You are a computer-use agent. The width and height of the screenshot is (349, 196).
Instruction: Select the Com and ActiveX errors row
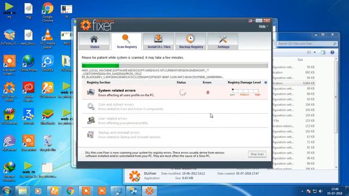[x=174, y=107]
